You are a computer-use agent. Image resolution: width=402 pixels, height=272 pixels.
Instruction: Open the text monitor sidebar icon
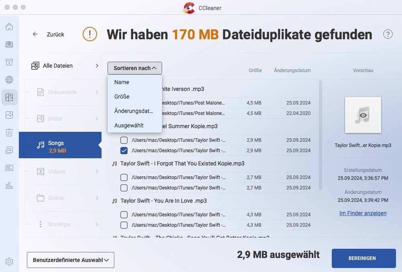pos(9,168)
